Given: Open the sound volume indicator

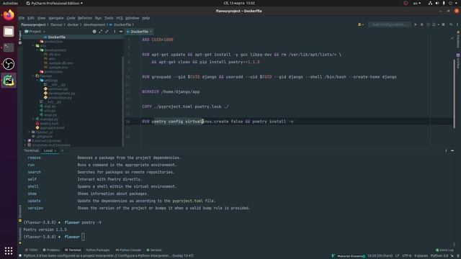Looking at the screenshot, I should [x=437, y=3].
